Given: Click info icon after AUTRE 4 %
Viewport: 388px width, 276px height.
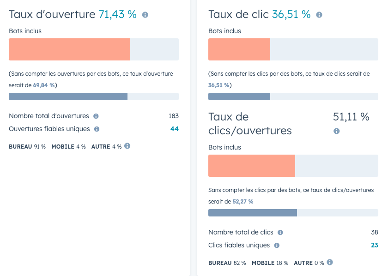Looking at the screenshot, I should click(127, 146).
